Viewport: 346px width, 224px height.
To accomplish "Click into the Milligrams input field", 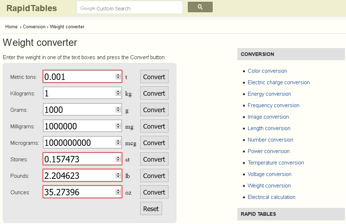I will coord(78,126).
